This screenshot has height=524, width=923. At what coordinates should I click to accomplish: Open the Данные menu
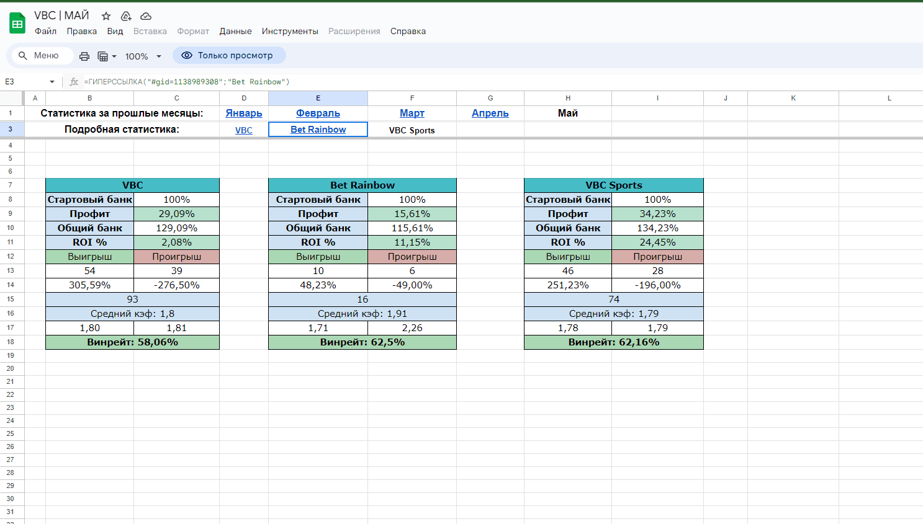click(x=235, y=31)
